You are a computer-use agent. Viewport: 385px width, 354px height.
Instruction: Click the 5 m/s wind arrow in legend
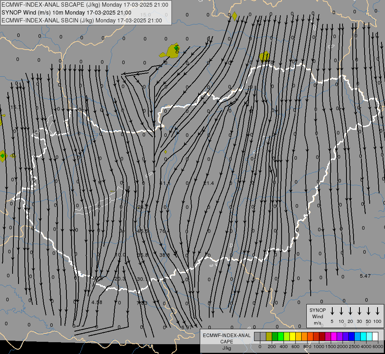[x=332, y=311]
